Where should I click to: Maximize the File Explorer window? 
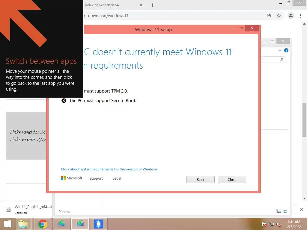click(x=273, y=41)
